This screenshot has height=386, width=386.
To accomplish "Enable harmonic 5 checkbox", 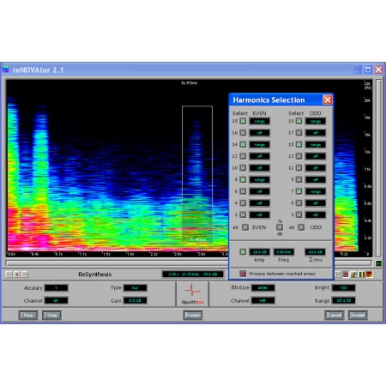I will pyautogui.click(x=299, y=203).
